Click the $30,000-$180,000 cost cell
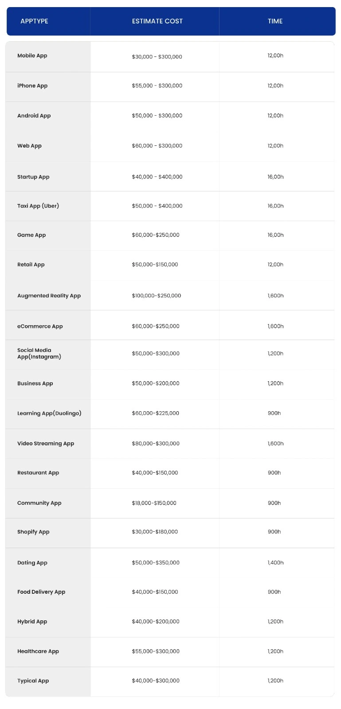The image size is (341, 709). coord(155,532)
